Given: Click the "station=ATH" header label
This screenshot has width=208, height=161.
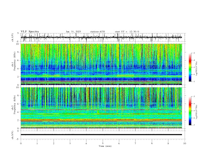Looking at the screenshot, I should 97,32.
